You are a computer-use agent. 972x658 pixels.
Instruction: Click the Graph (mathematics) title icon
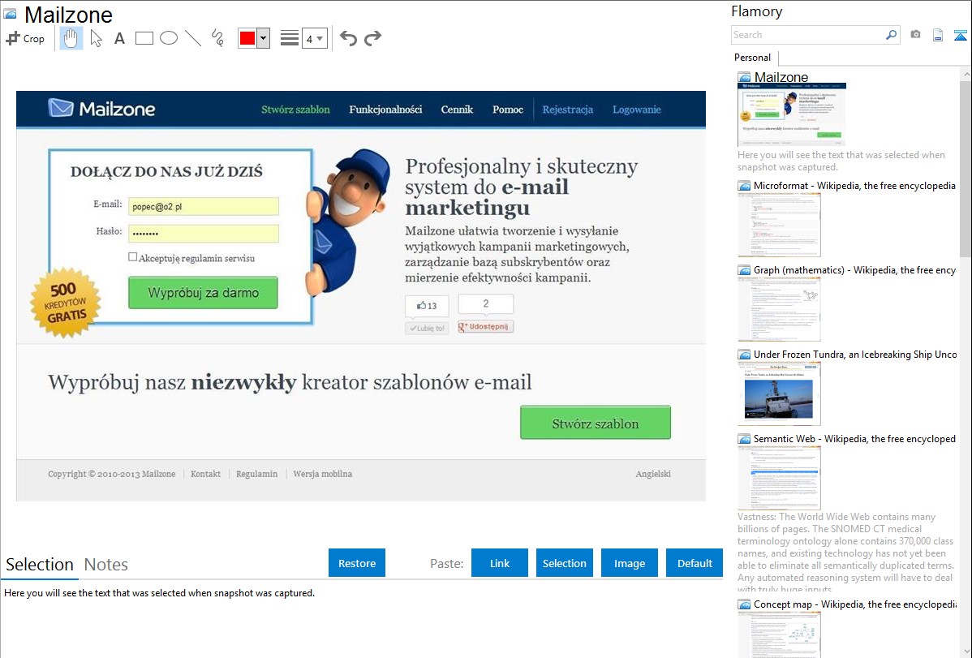(x=744, y=270)
